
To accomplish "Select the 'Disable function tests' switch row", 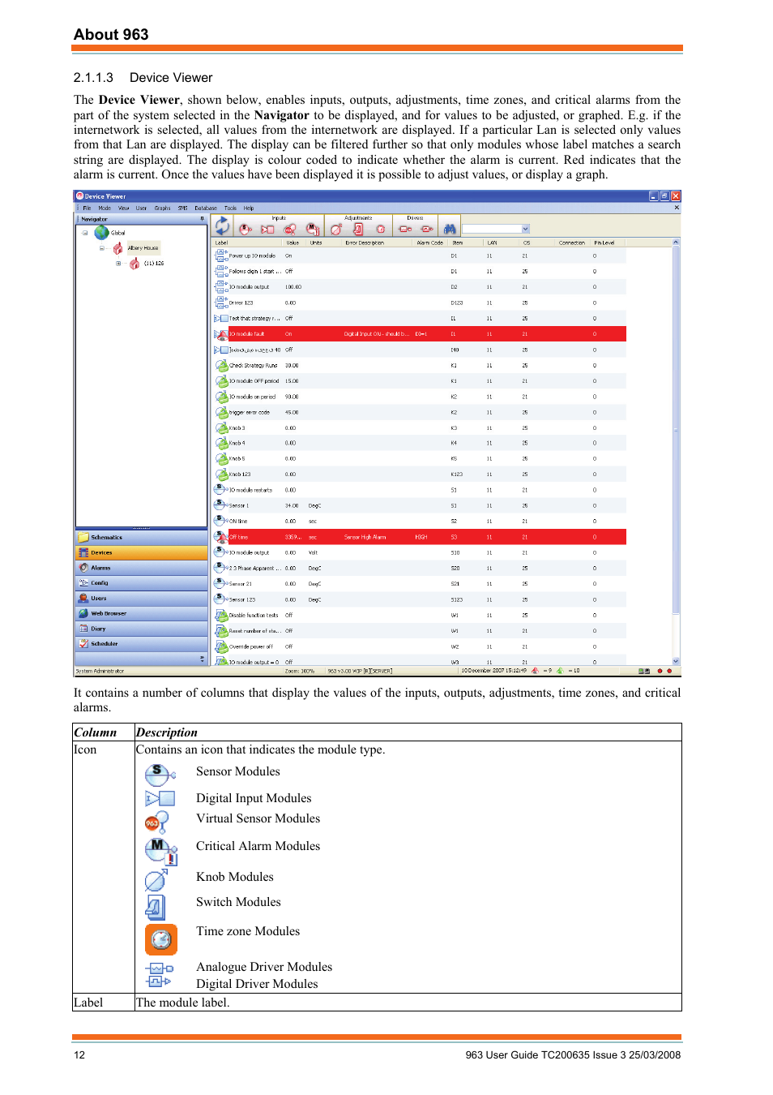I will [420, 615].
